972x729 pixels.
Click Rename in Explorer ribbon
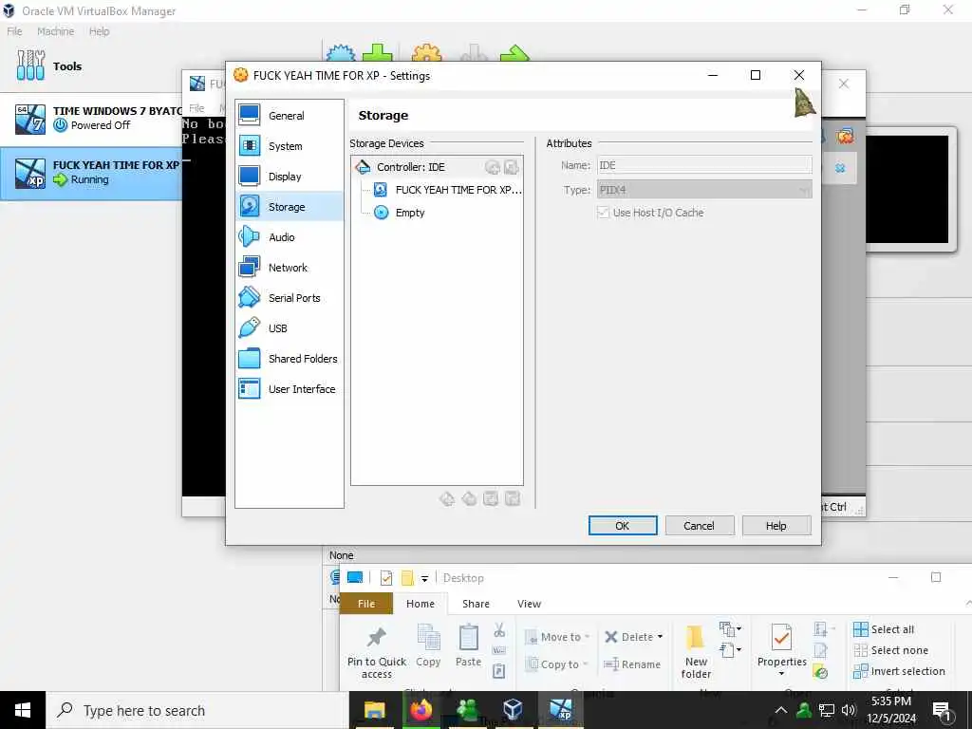point(632,664)
